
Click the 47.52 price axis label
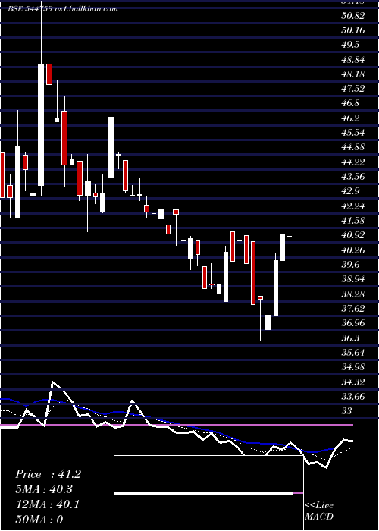tap(353, 89)
